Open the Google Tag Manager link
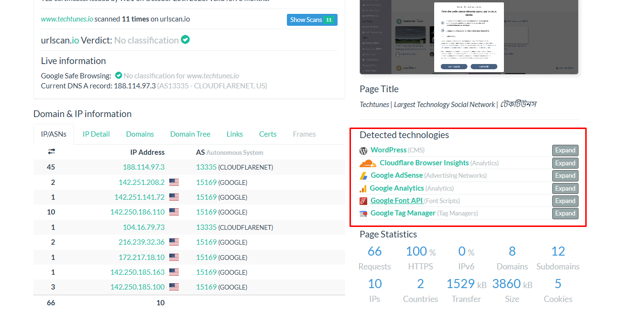 403,213
